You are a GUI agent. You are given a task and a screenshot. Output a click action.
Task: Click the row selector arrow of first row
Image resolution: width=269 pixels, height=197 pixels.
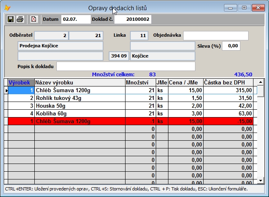[x=6, y=91]
